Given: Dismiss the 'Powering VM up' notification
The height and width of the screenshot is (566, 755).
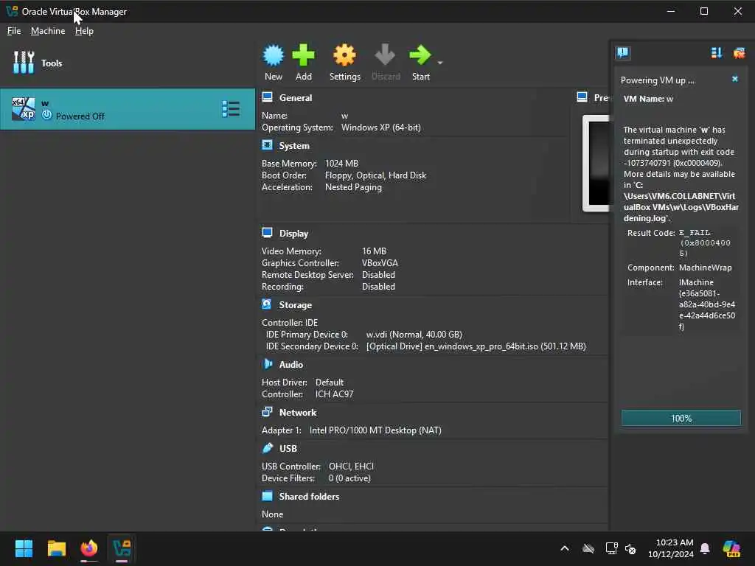Looking at the screenshot, I should point(735,79).
